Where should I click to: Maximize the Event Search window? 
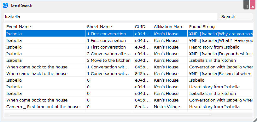[x=246, y=5]
